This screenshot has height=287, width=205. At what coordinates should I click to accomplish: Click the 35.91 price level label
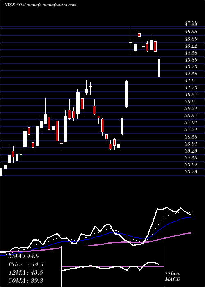[191, 144]
